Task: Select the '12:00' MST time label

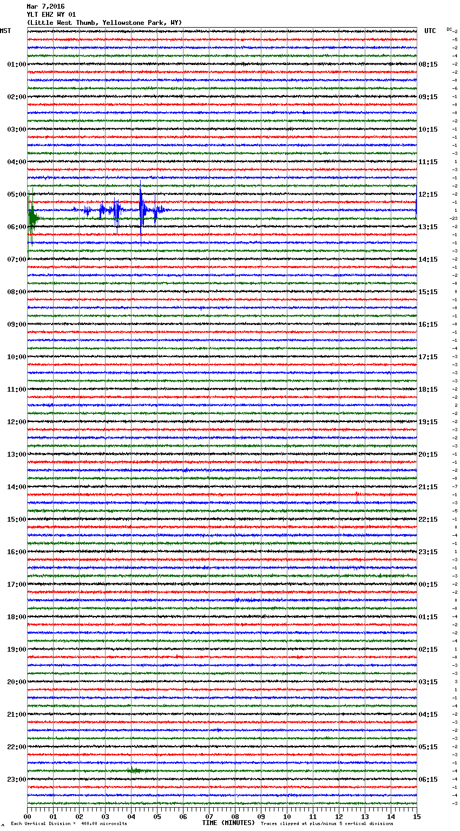Action: click(x=16, y=422)
